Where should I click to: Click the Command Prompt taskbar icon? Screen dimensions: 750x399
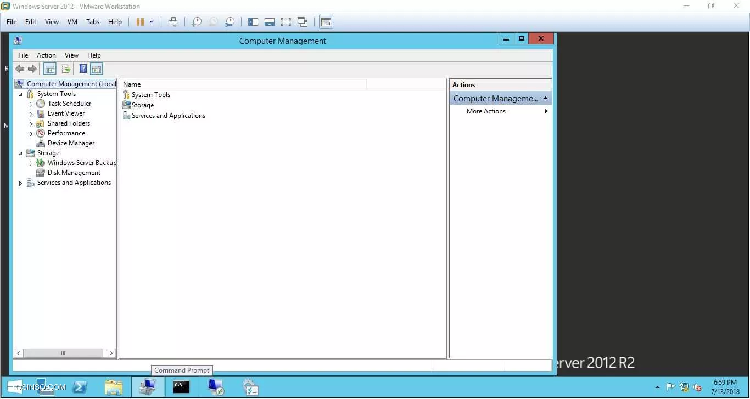[x=181, y=387]
